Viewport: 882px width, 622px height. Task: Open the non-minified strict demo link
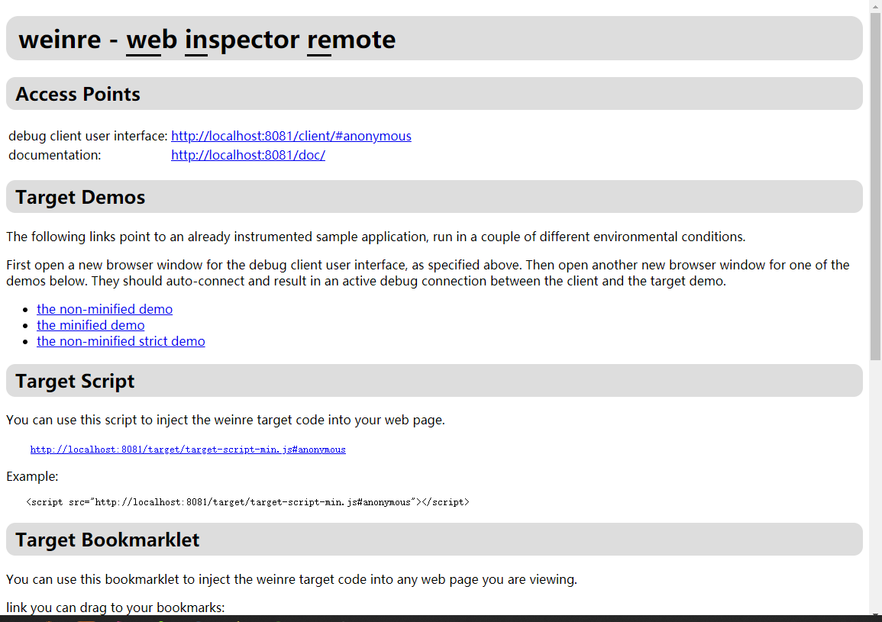pyautogui.click(x=121, y=341)
